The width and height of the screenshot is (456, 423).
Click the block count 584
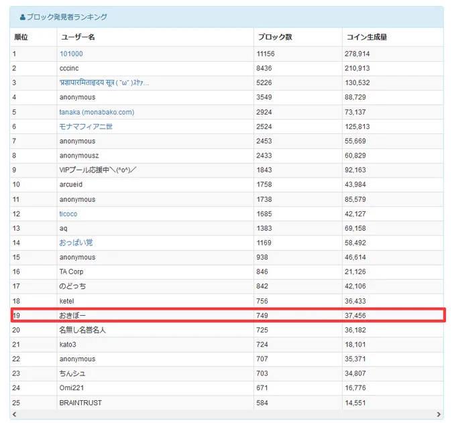coord(262,403)
